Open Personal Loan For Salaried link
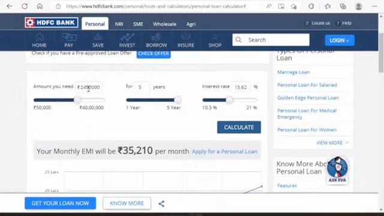Screen dimensions: 384x216 pyautogui.click(x=307, y=85)
